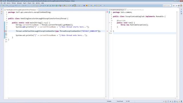Viewport: 183px width, 103px height.
Task: Click the New file toolbar icon
Action: 1,5
